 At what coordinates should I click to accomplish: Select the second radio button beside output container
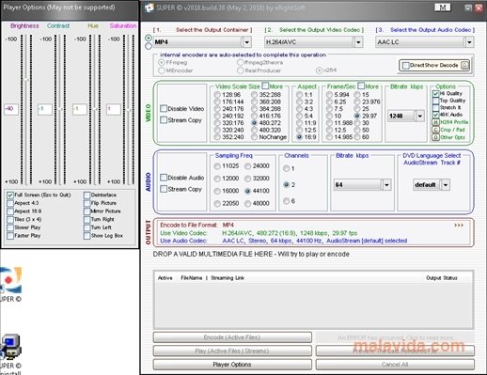(x=149, y=46)
